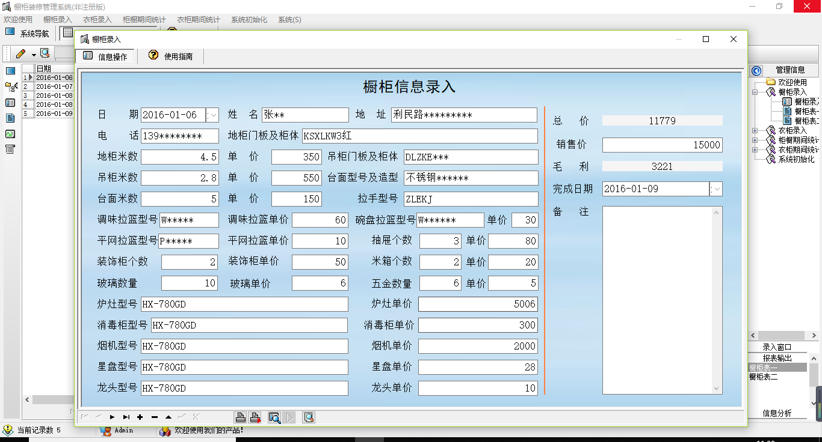Screen dimensions: 822x442
Task: Click the 录入窗口 panel button
Action: [x=777, y=347]
